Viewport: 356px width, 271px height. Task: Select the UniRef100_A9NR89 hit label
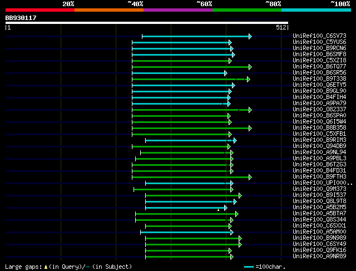click(319, 257)
